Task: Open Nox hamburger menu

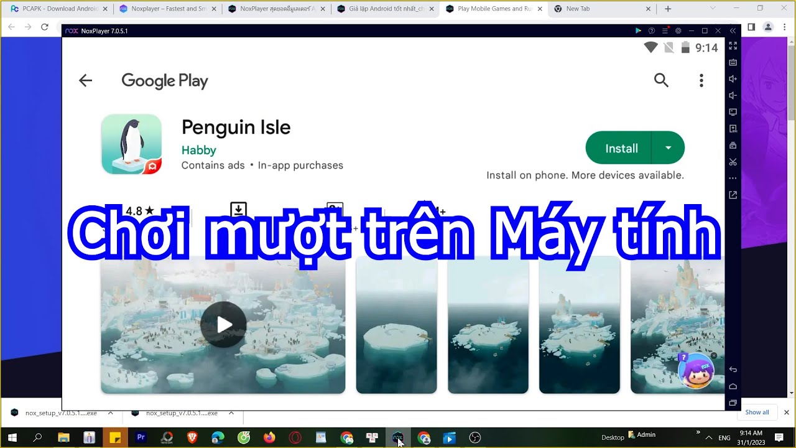Action: tap(665, 30)
